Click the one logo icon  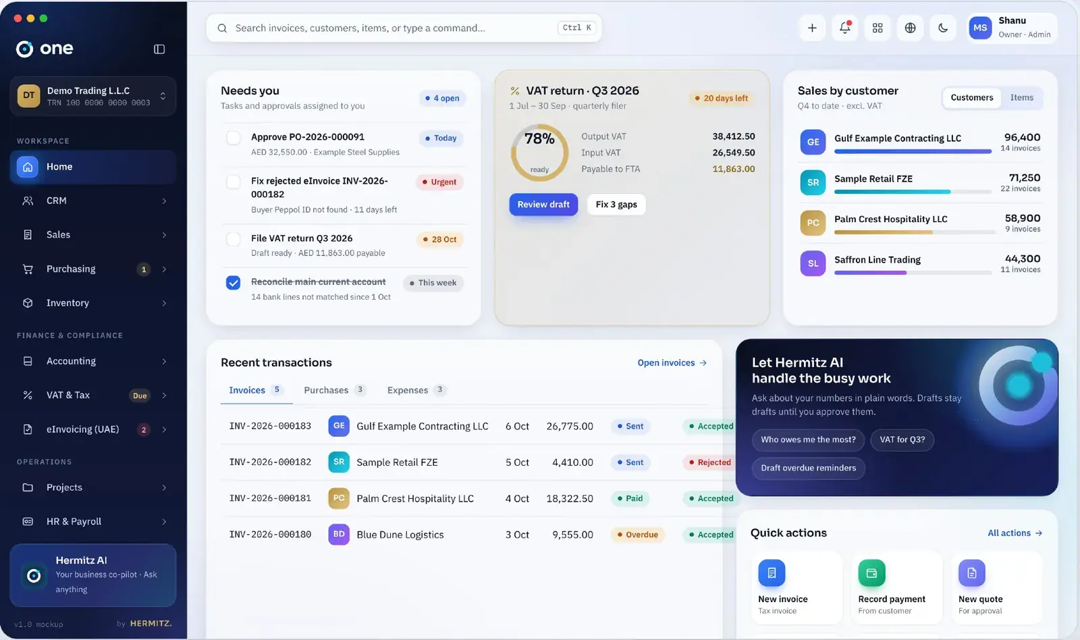24,49
